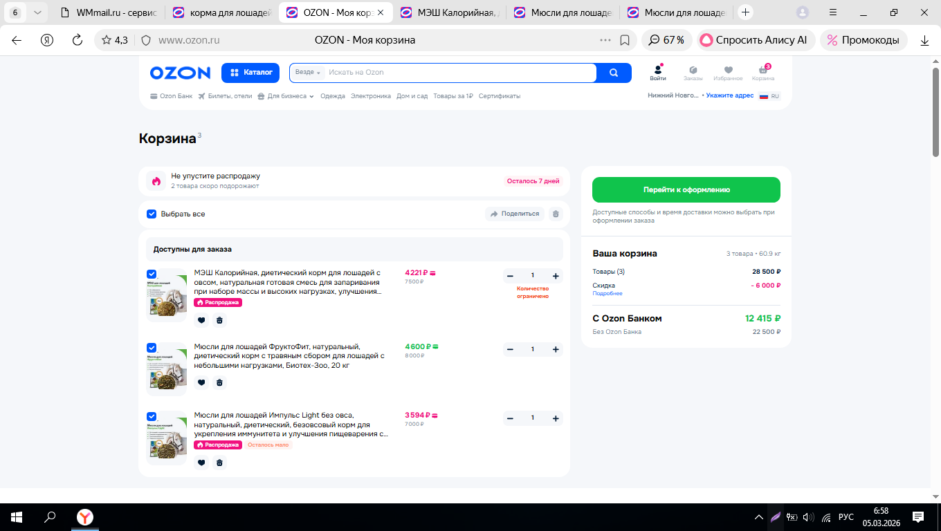Show hidden system tray icons chevron
Viewport: 941px width, 531px height.
click(759, 517)
